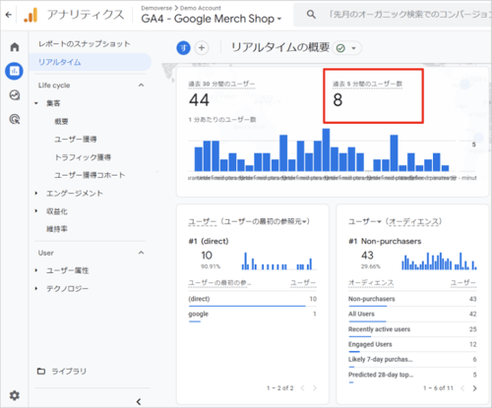Add a comparison with the plus button

(x=202, y=48)
